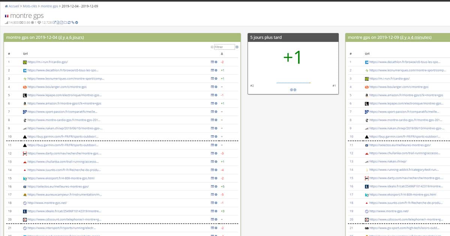Open table icon in the intersport.fr row
The image size is (450, 236).
(x=212, y=228)
